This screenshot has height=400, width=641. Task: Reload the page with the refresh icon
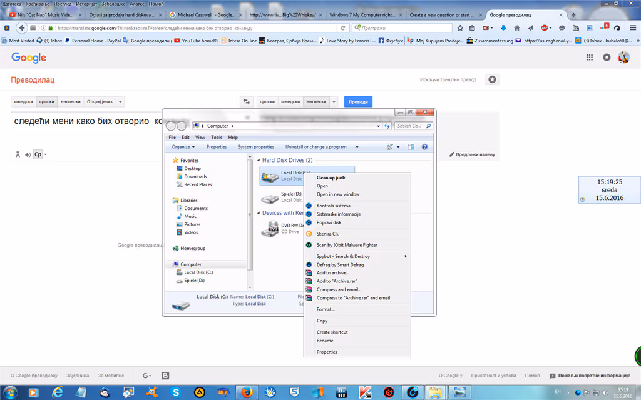tap(343, 28)
